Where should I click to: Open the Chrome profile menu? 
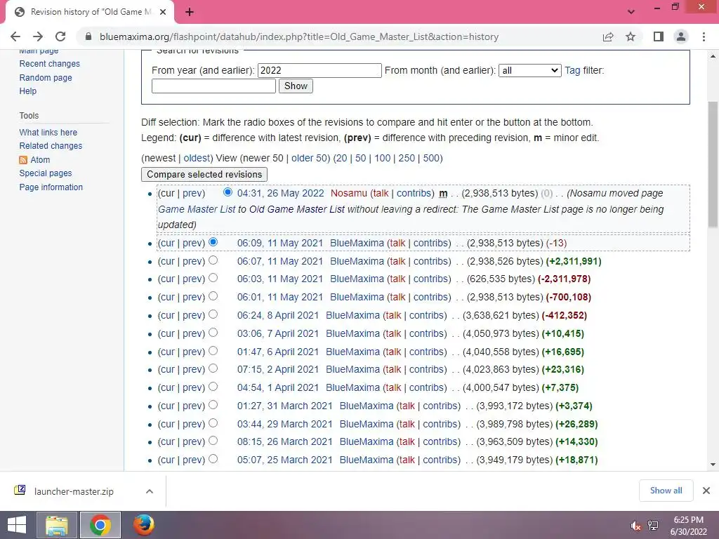(x=681, y=36)
